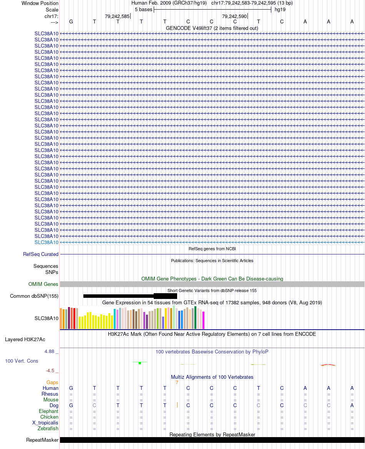Click the Chicken alignment row label
The image size is (365, 449).
[x=49, y=417]
